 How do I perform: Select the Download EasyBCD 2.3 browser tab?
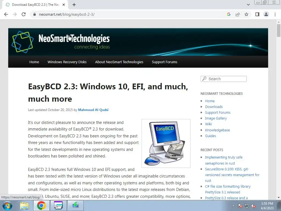pos(35,5)
